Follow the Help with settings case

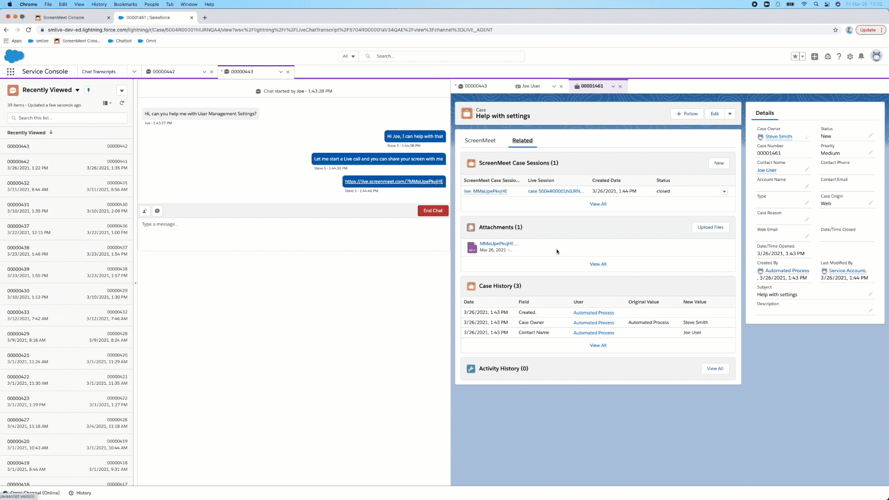pyautogui.click(x=687, y=114)
